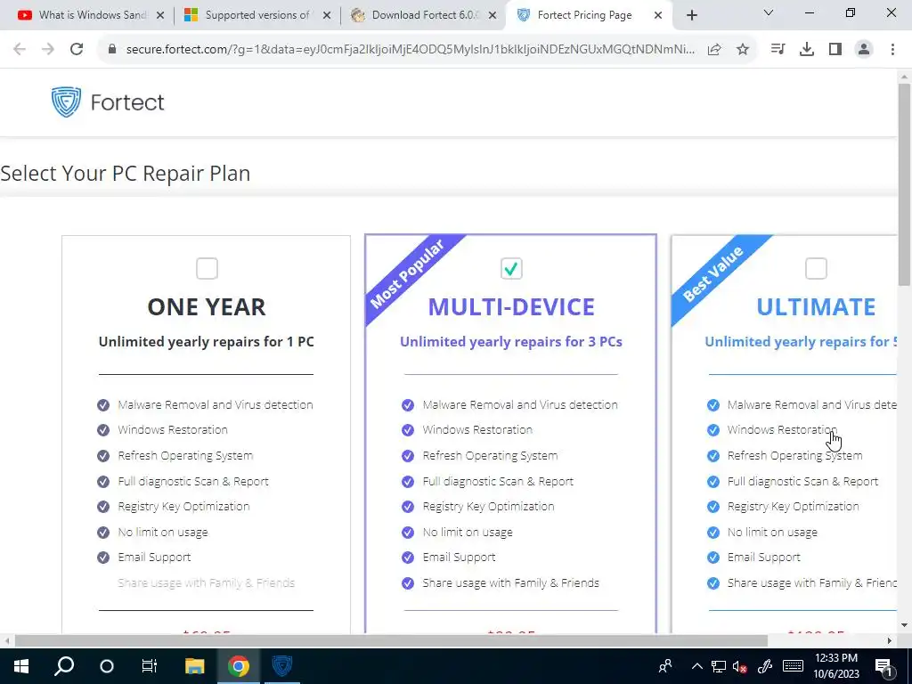
Task: Close the Fortect Pricing Page tab
Action: (658, 16)
